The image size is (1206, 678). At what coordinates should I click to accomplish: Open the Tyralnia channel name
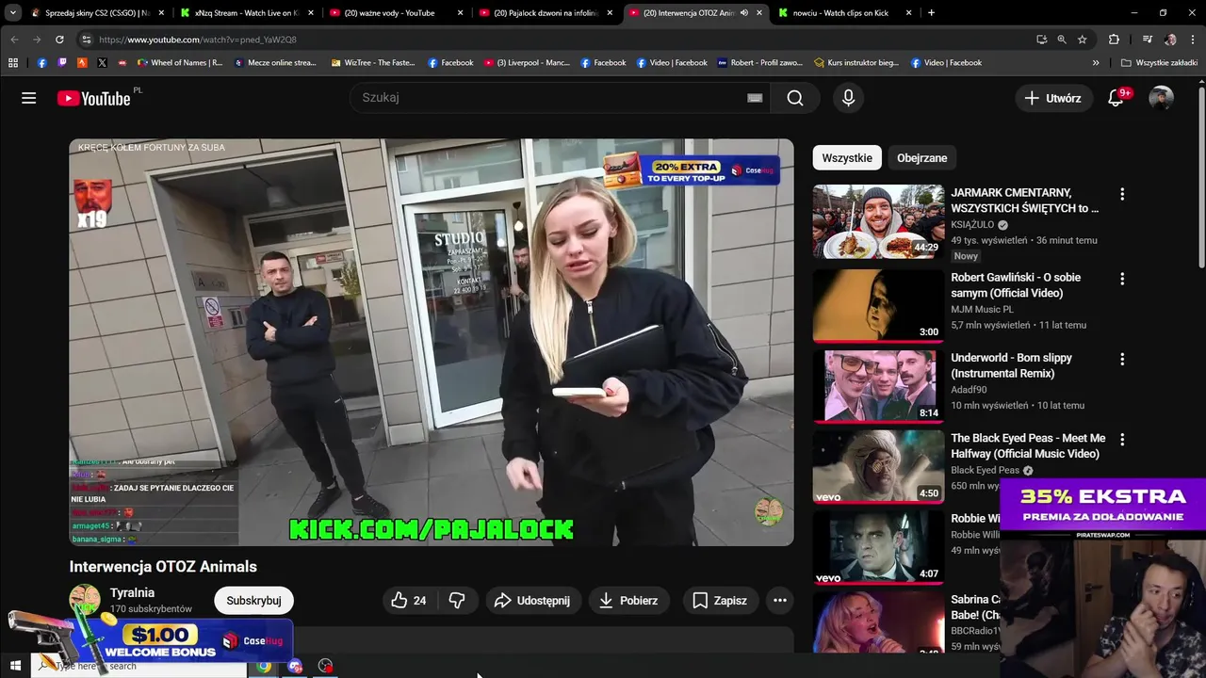pos(132,592)
